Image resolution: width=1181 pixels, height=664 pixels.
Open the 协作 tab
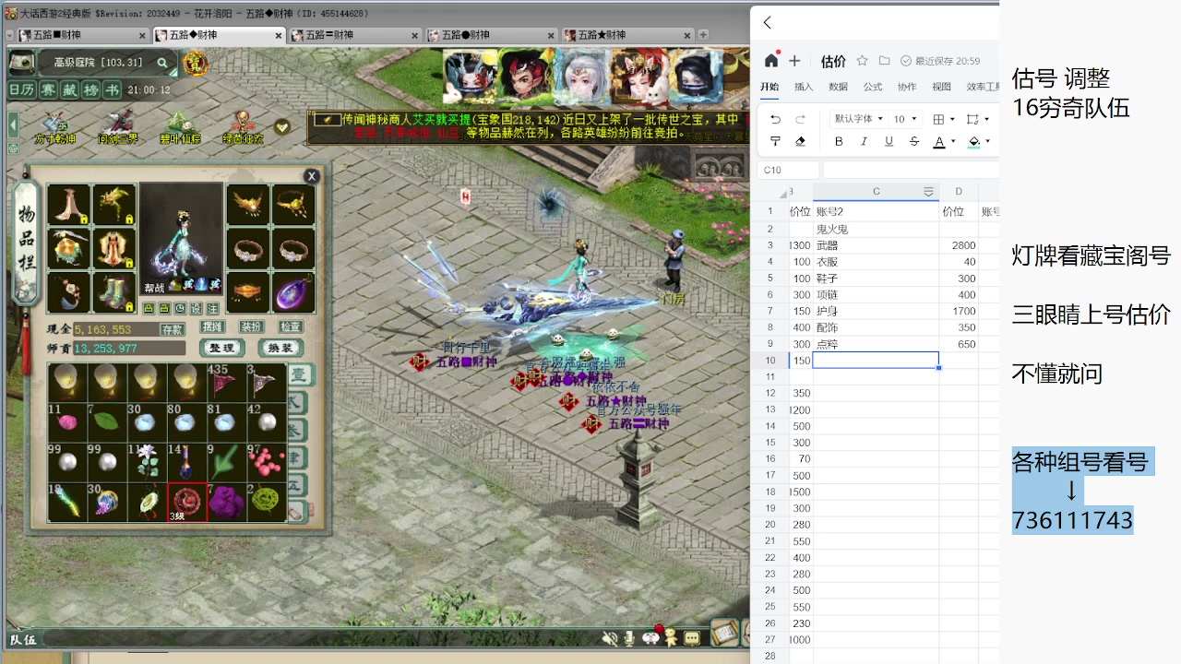pyautogui.click(x=907, y=87)
